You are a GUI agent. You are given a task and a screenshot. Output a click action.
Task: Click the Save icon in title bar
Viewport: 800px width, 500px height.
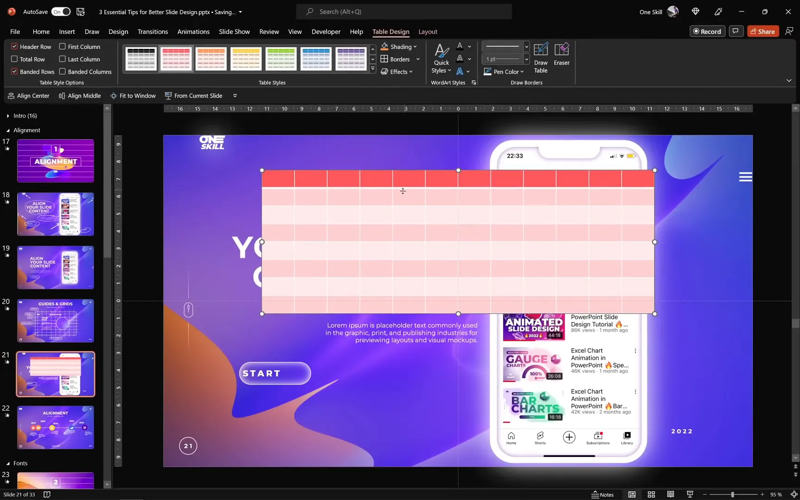coord(81,12)
